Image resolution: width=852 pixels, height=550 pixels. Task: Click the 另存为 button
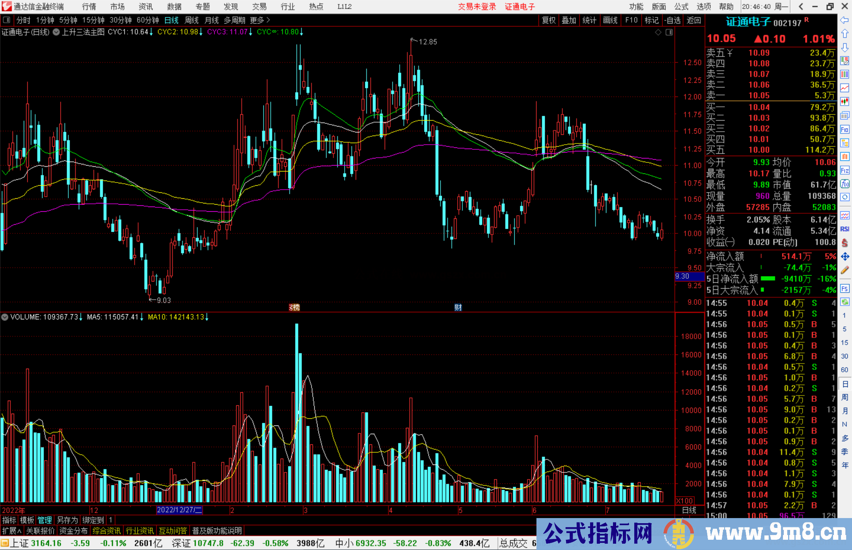(x=67, y=520)
